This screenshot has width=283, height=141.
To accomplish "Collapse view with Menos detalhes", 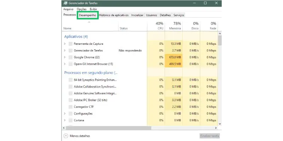I will 77,136.
